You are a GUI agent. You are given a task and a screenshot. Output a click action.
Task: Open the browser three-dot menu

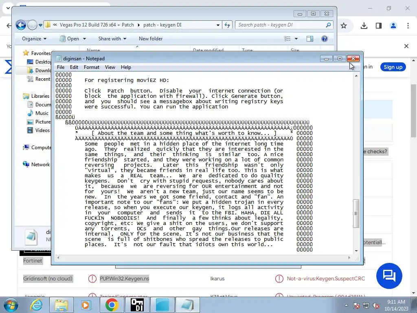tap(408, 26)
